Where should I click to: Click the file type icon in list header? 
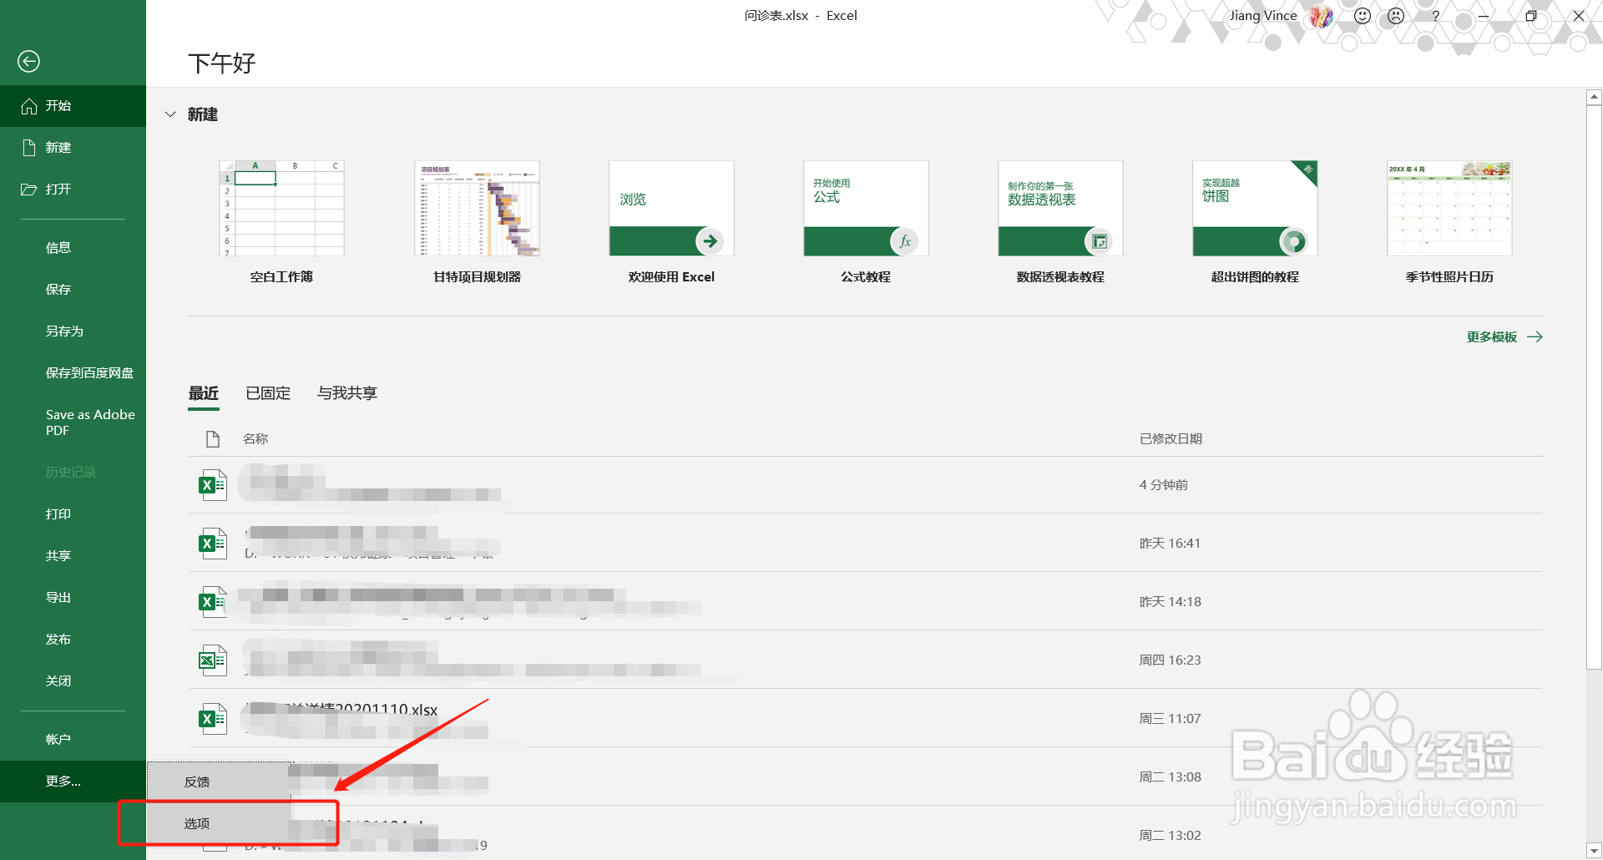click(x=213, y=439)
